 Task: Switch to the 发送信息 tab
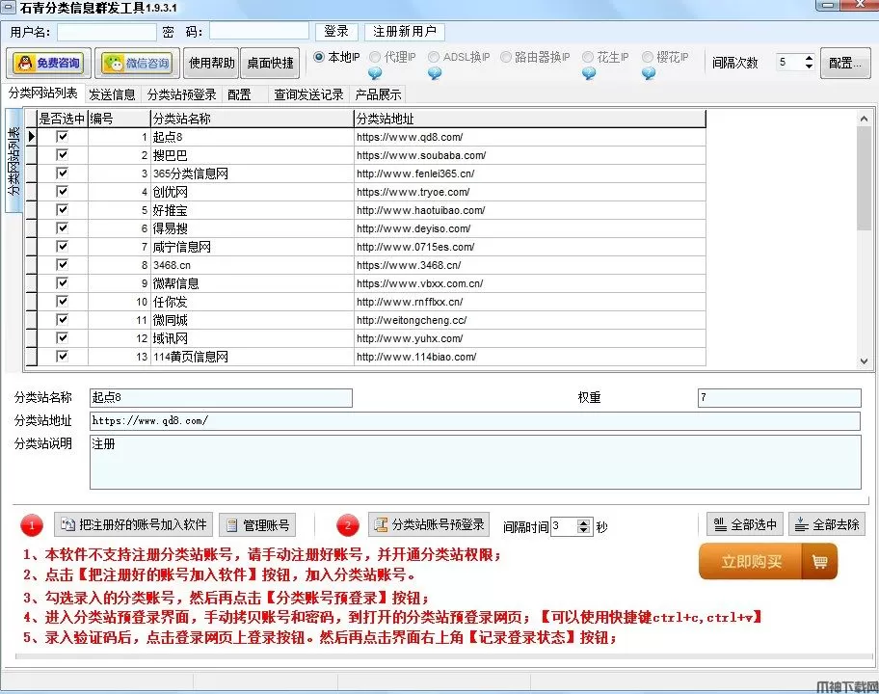click(112, 94)
